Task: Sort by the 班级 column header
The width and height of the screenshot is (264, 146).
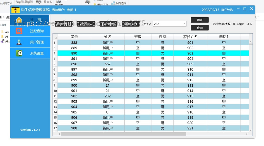Action: coord(138,37)
